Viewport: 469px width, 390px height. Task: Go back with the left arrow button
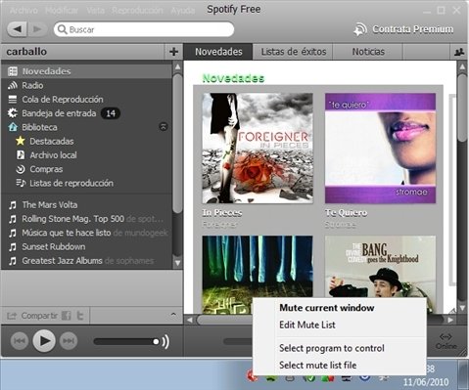click(x=18, y=29)
